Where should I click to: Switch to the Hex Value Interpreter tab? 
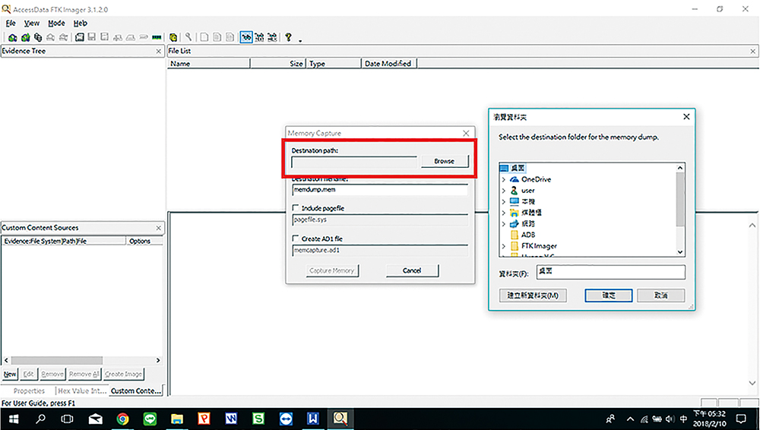(x=82, y=390)
